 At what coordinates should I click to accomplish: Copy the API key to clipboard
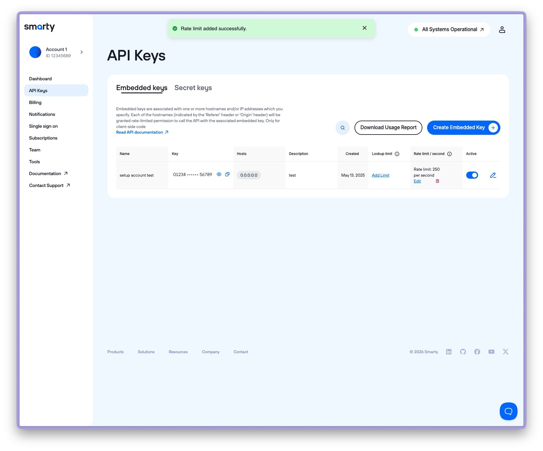pos(227,175)
